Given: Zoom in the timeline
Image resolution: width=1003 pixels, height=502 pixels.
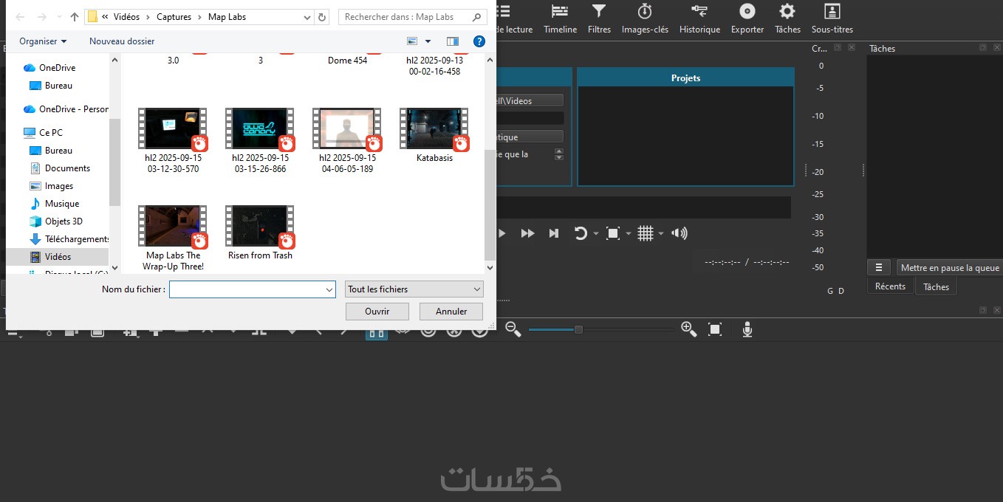Looking at the screenshot, I should [688, 329].
